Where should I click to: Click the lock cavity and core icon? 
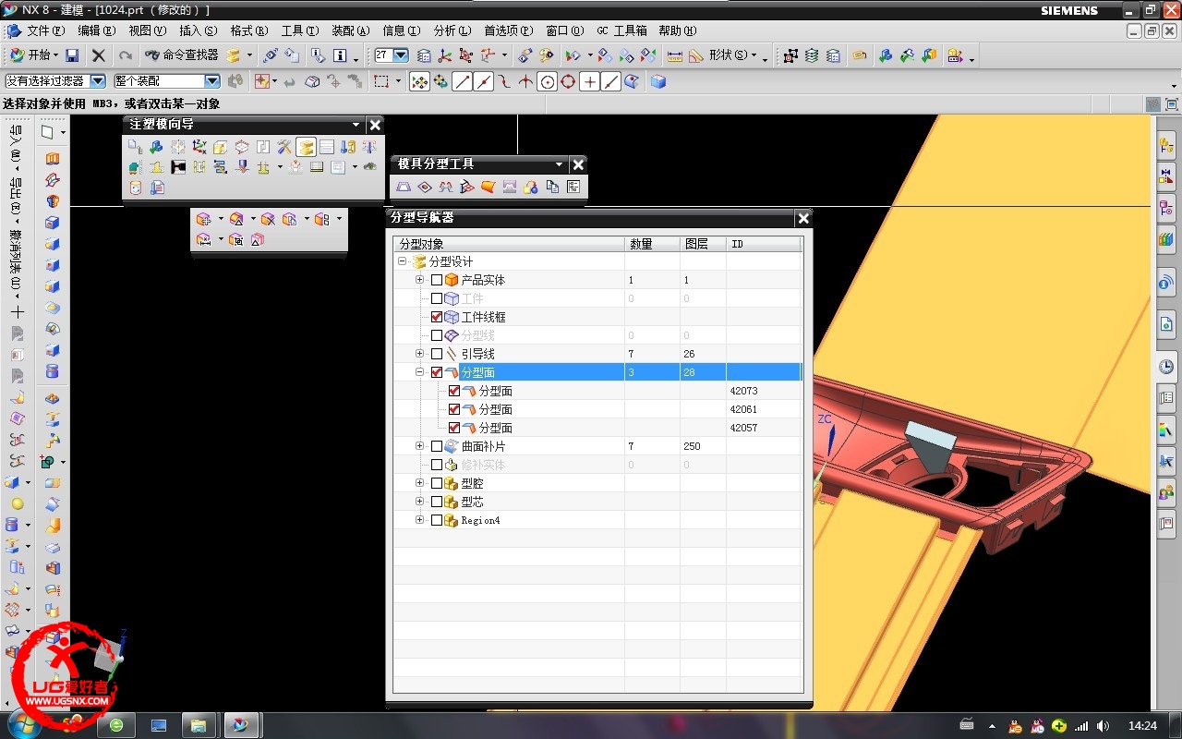pos(530,187)
